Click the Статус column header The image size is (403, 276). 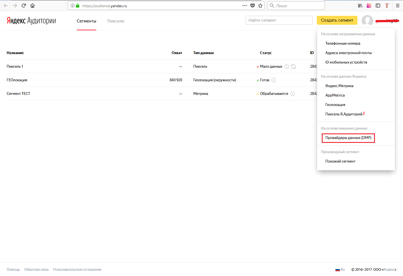point(266,53)
